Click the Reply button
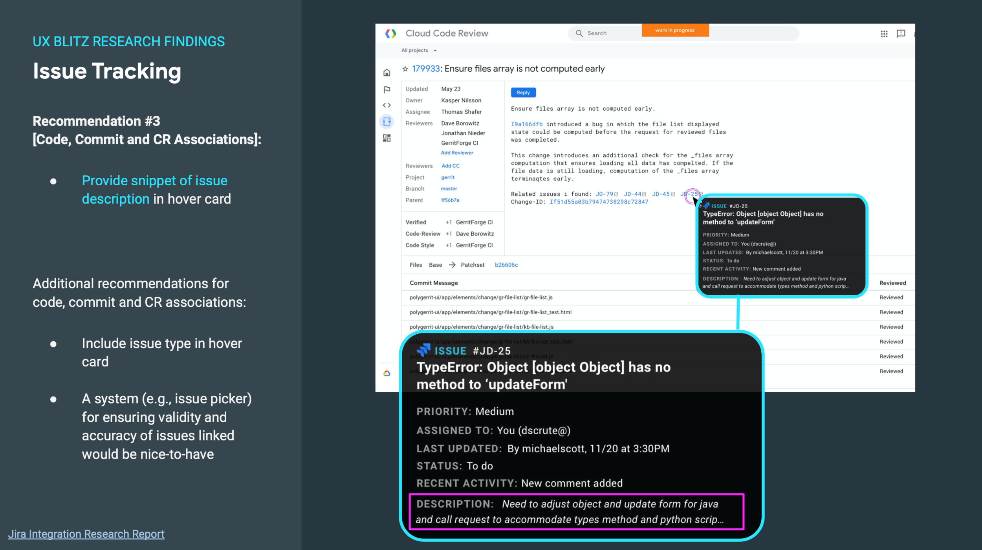 [523, 93]
